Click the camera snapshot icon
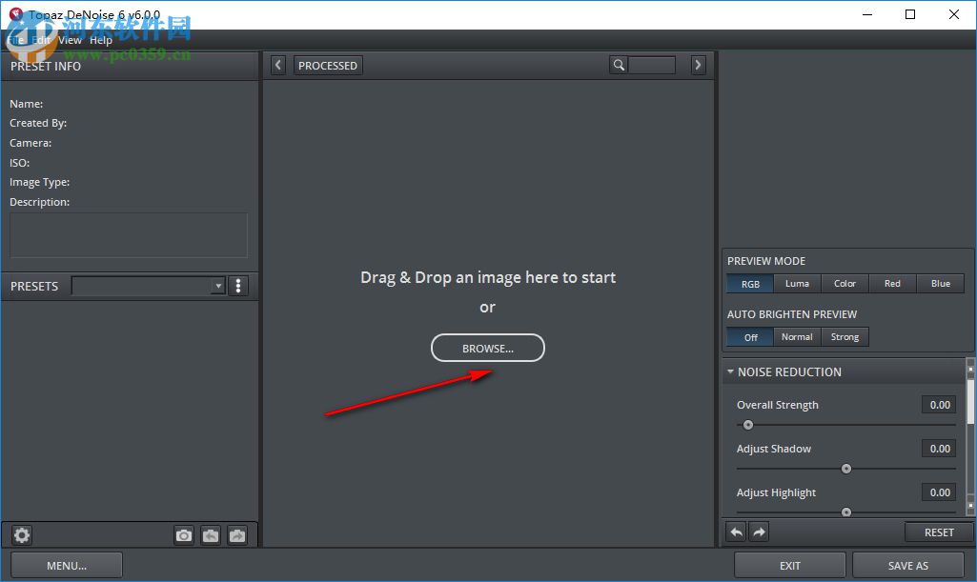This screenshot has width=977, height=582. click(x=184, y=535)
